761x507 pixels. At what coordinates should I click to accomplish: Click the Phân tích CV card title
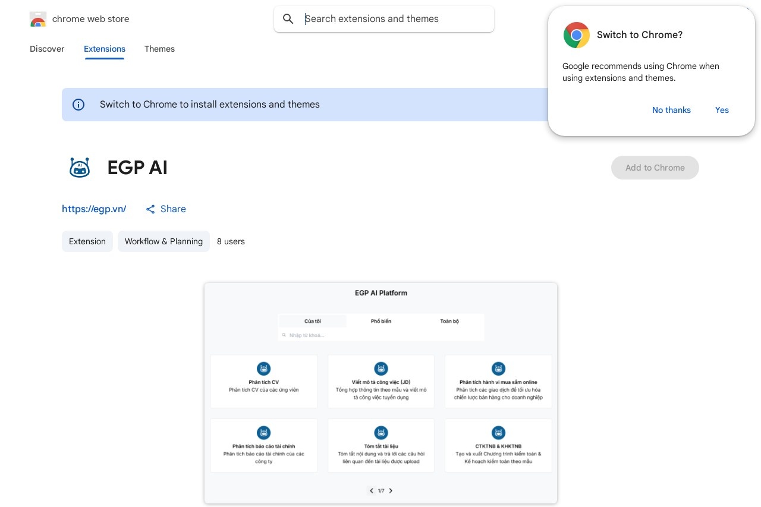tap(264, 382)
